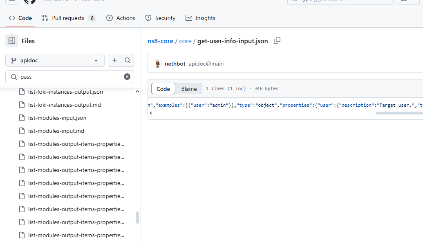This screenshot has height=242, width=423.
Task: Click the '346 Bytes' file size text
Action: click(266, 88)
